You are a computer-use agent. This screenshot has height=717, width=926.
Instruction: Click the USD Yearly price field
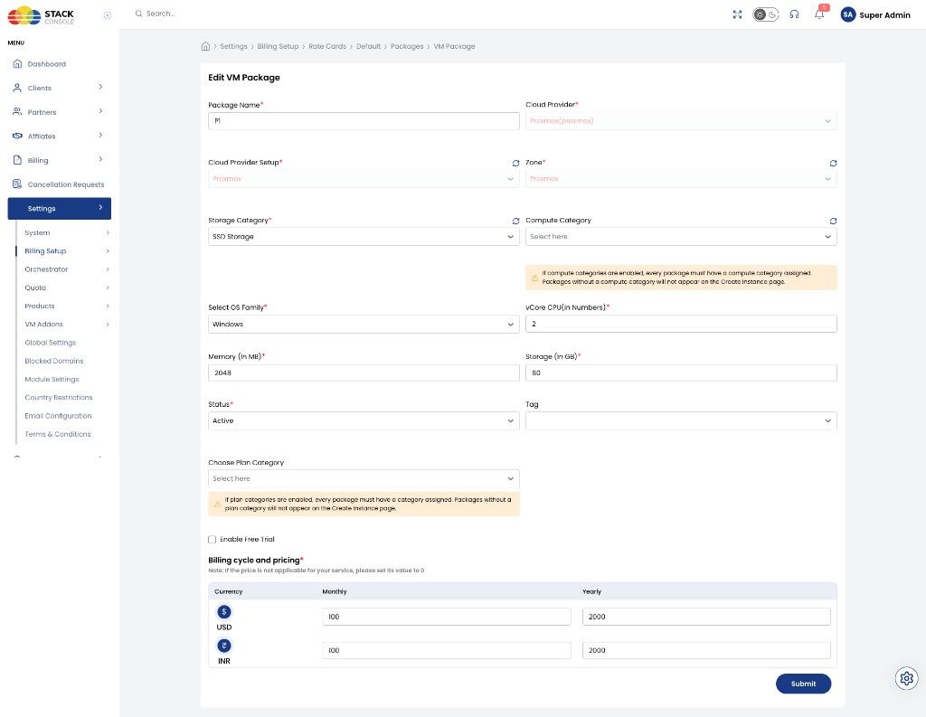[706, 617]
